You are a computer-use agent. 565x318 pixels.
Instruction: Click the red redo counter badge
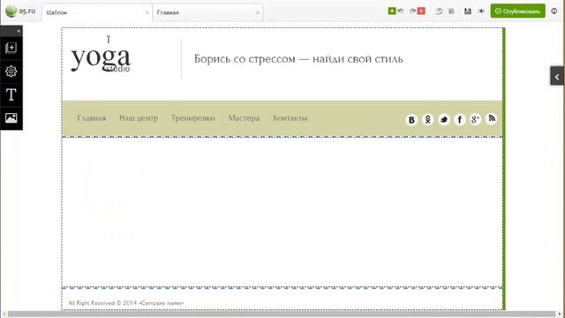[x=421, y=11]
